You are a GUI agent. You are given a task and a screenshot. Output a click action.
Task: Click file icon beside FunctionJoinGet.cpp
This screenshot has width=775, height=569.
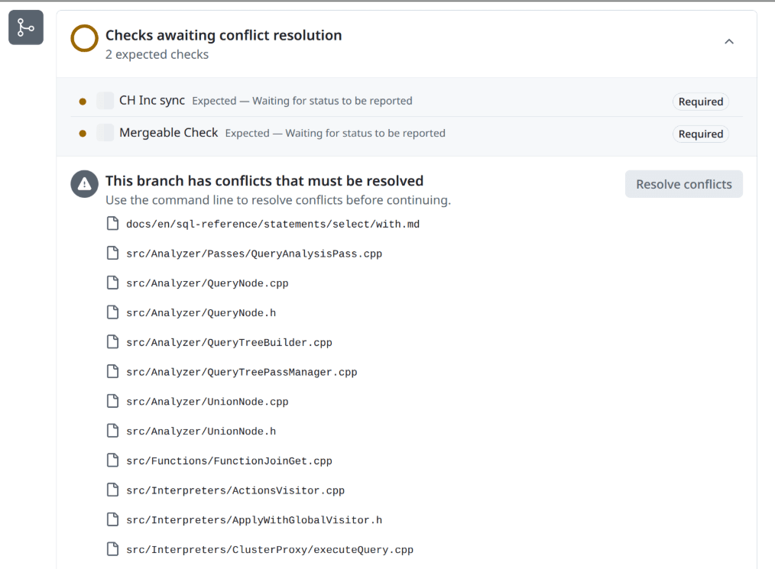(112, 461)
